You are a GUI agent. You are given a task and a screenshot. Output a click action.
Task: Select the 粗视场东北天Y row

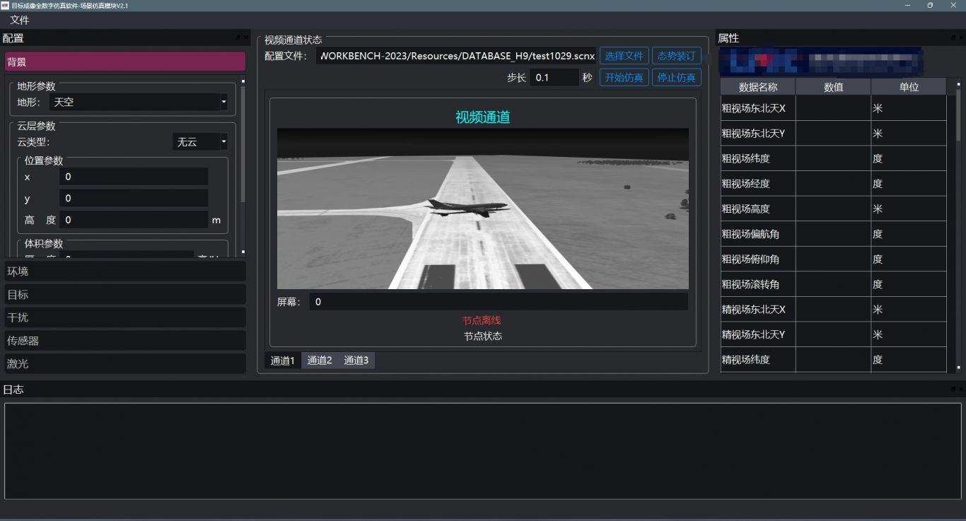pos(833,134)
